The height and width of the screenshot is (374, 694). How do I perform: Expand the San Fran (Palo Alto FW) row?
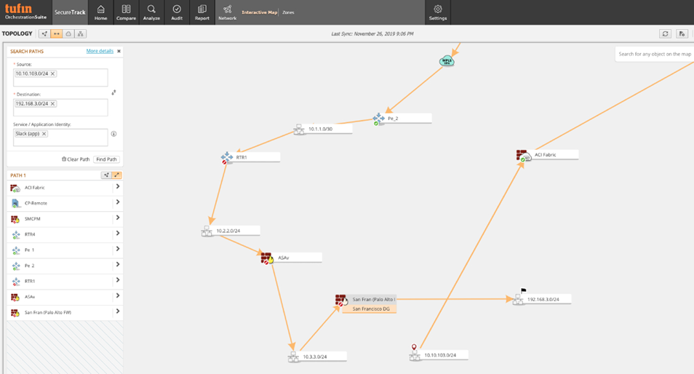pyautogui.click(x=118, y=311)
